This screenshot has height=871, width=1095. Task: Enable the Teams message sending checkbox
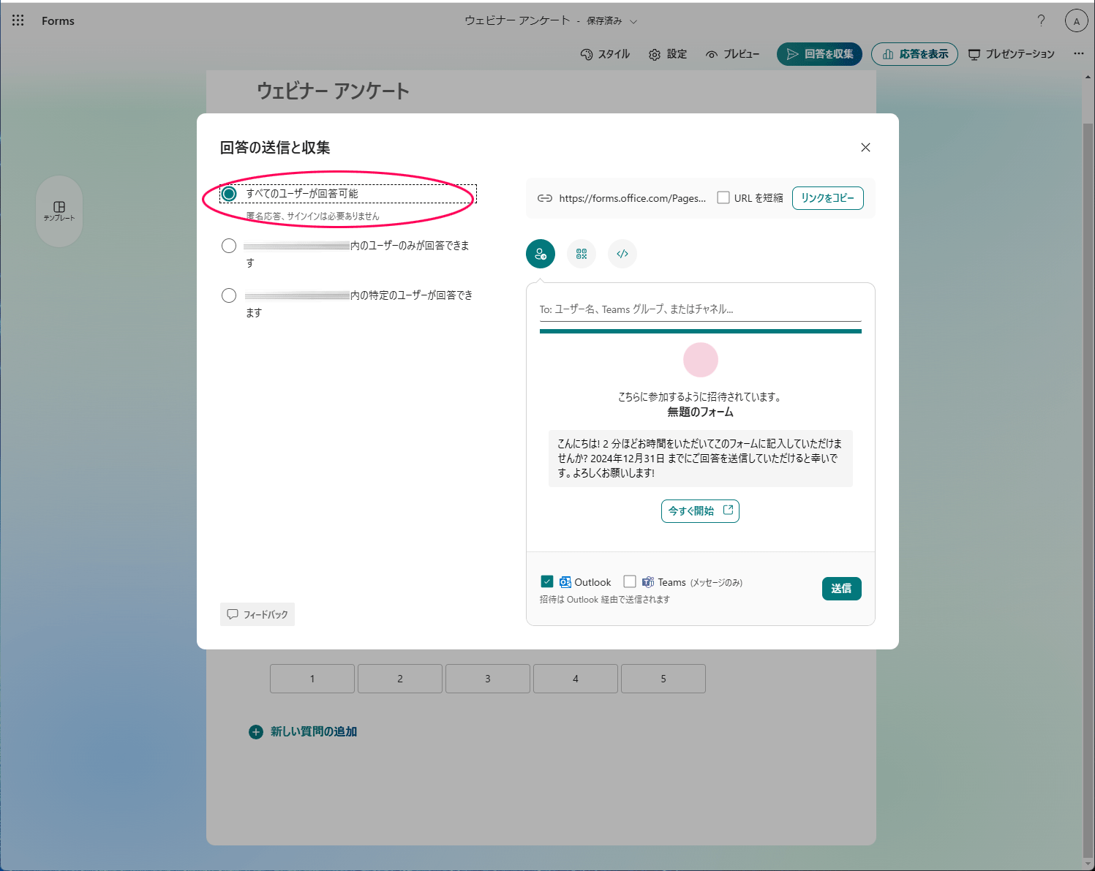point(630,581)
